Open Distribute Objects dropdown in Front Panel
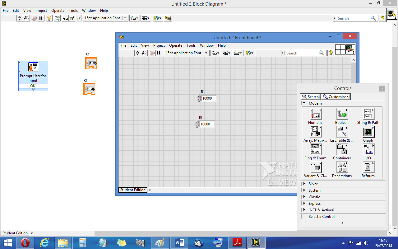This screenshot has height=249, width=398. [x=227, y=53]
